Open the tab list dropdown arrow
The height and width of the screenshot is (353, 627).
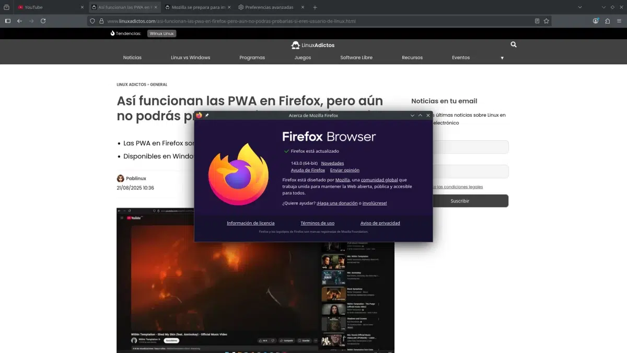point(580,7)
